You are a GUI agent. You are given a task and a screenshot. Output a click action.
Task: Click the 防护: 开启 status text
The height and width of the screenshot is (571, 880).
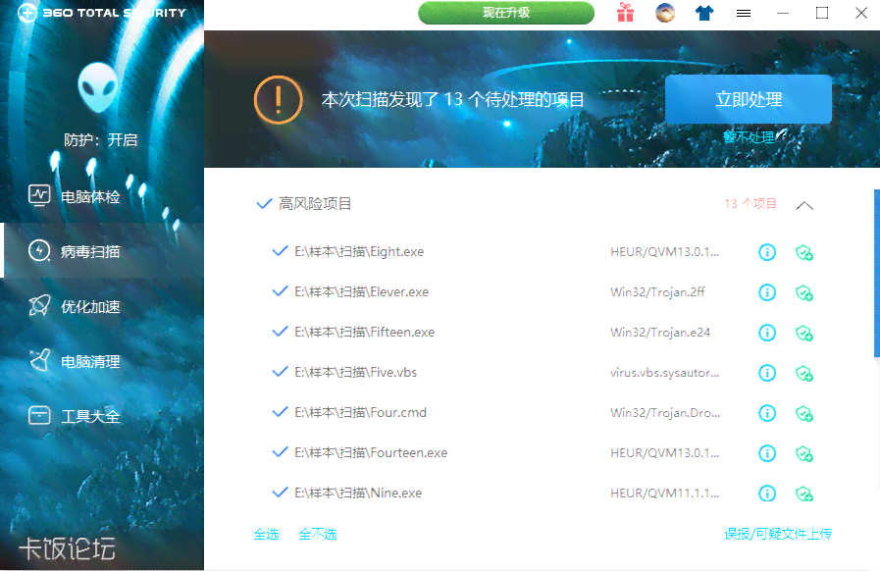tap(100, 139)
